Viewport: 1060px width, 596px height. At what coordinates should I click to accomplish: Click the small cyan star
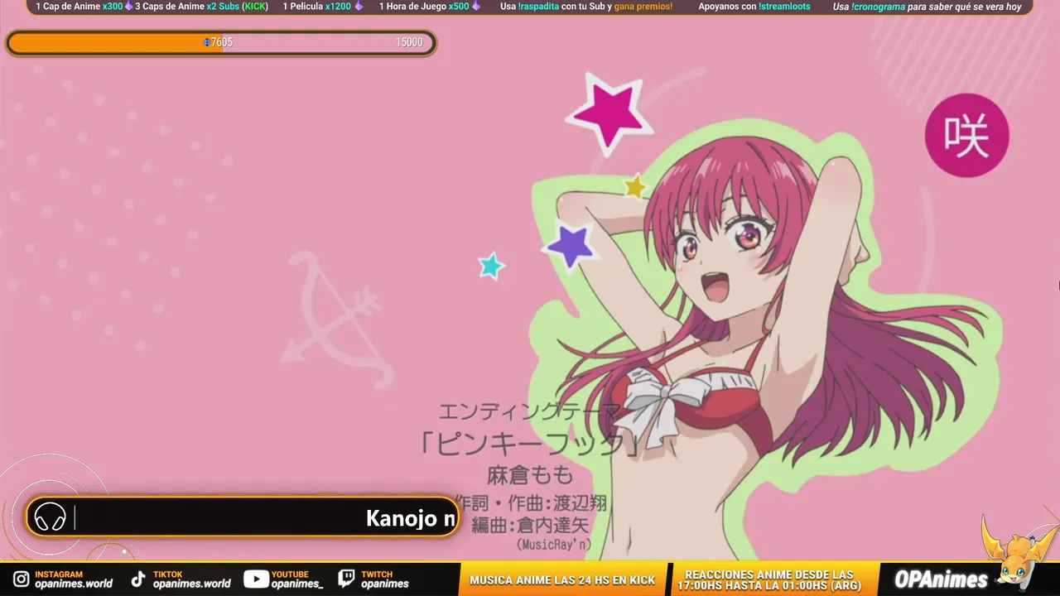click(492, 266)
